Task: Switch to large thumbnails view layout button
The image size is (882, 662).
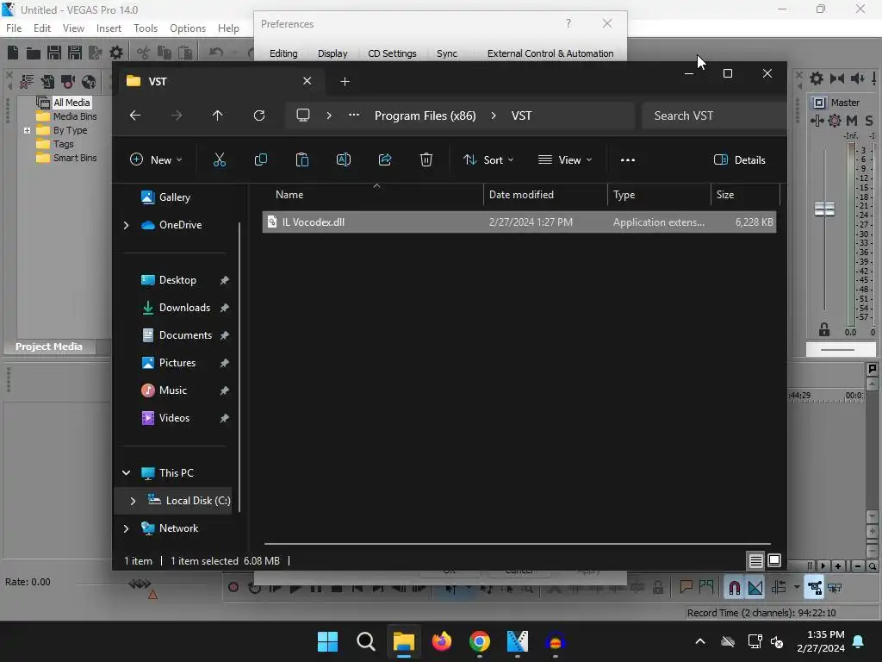Action: tap(774, 560)
